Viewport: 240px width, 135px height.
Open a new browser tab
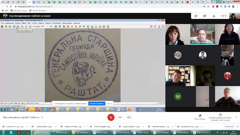(x=214, y=2)
